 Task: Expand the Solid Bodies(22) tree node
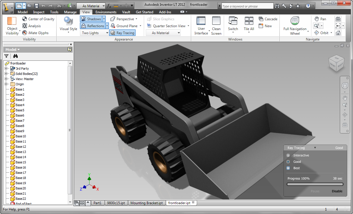pyautogui.click(x=6, y=74)
